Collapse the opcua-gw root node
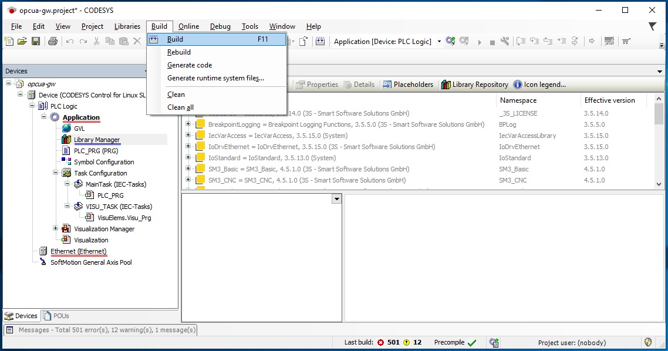This screenshot has height=351, width=668. click(x=9, y=83)
